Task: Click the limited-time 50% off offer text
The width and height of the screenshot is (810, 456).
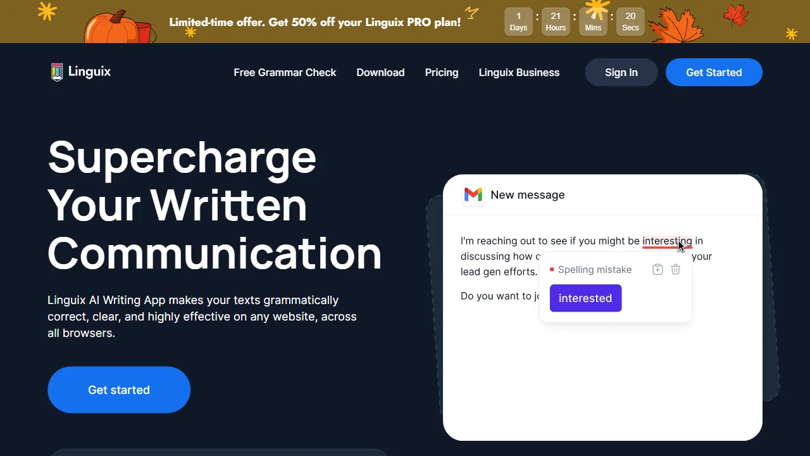Action: coord(315,22)
